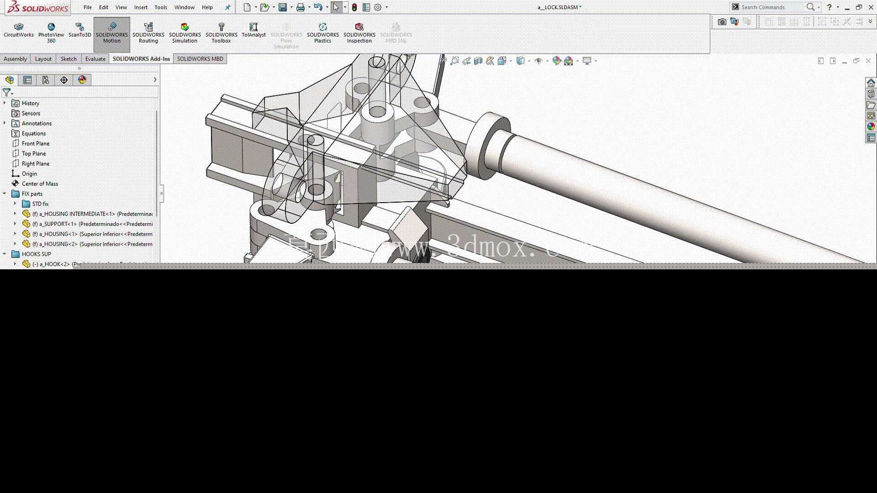The height and width of the screenshot is (493, 877).
Task: Click the tree filter funnel
Action: click(7, 93)
